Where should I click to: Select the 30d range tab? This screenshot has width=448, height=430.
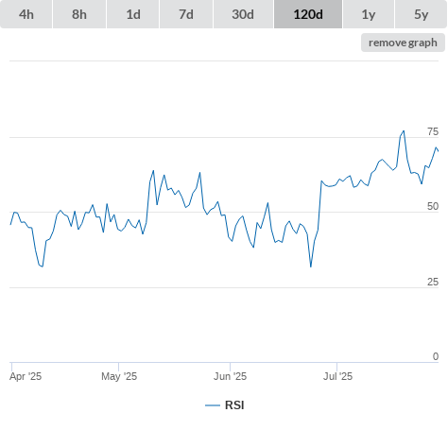pos(243,14)
